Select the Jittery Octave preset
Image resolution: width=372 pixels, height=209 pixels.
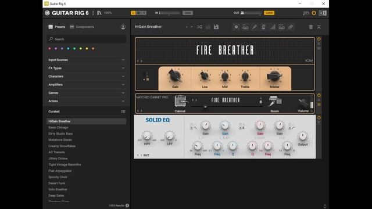[x=58, y=158]
